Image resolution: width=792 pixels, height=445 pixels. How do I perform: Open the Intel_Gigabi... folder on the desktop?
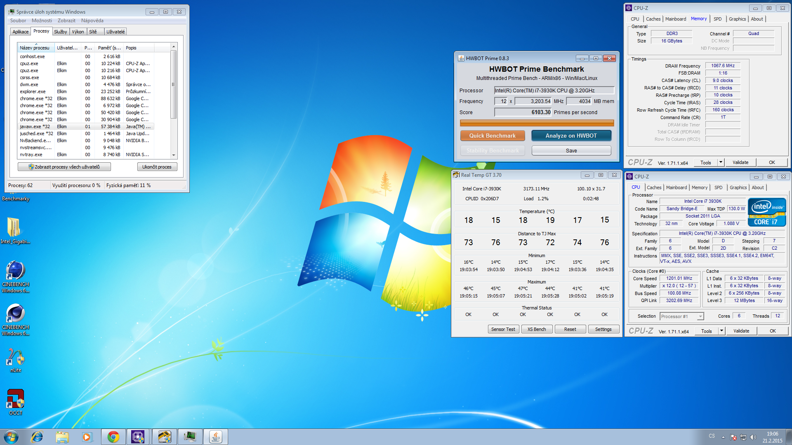[14, 231]
